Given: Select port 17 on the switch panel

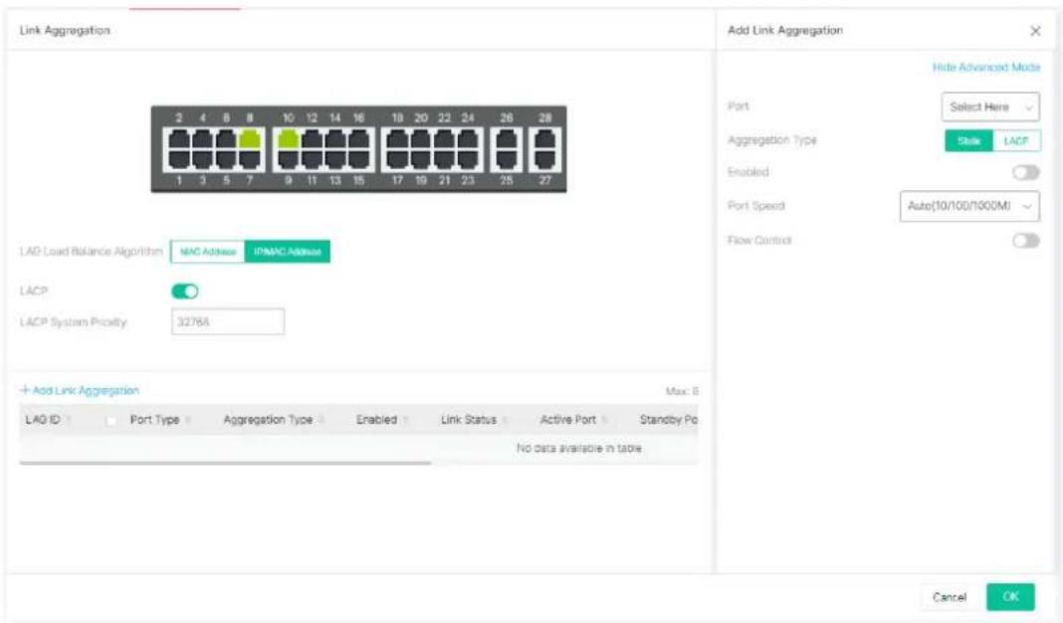Looking at the screenshot, I should click(x=397, y=159).
